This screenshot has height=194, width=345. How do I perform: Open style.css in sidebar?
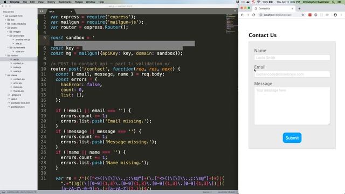pos(20,52)
